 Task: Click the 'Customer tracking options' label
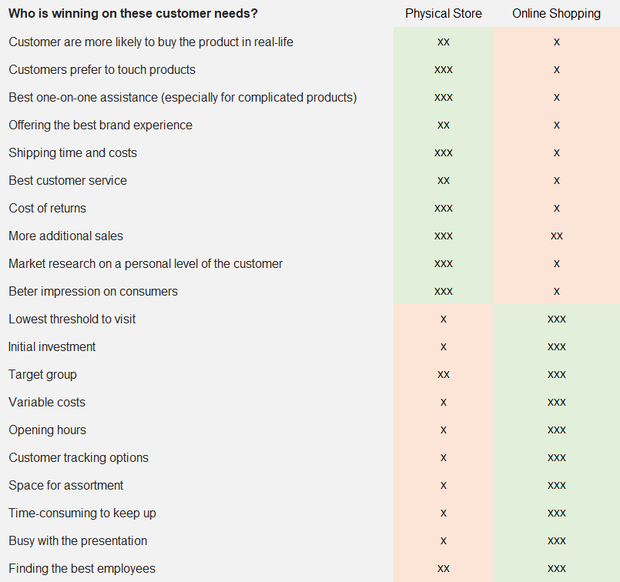pos(79,458)
